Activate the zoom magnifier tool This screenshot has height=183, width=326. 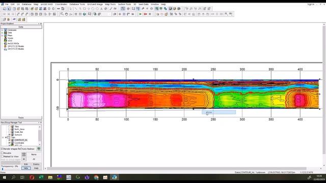point(62,14)
